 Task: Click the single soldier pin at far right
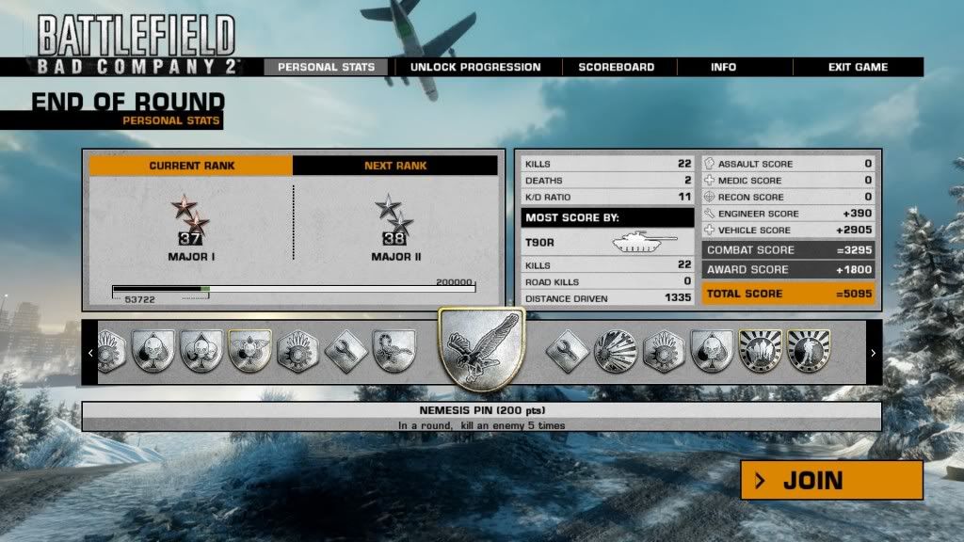(808, 351)
